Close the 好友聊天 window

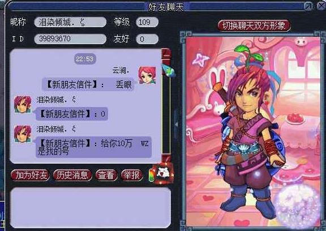(321, 6)
